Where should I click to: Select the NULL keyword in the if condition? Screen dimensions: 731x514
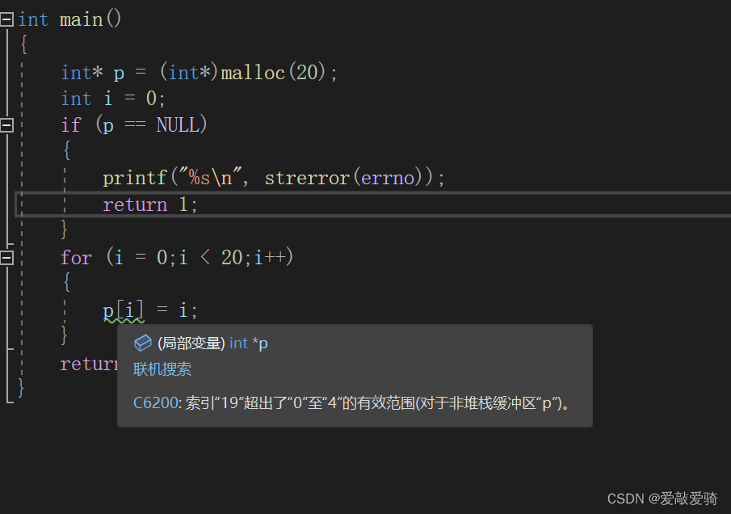pos(178,124)
